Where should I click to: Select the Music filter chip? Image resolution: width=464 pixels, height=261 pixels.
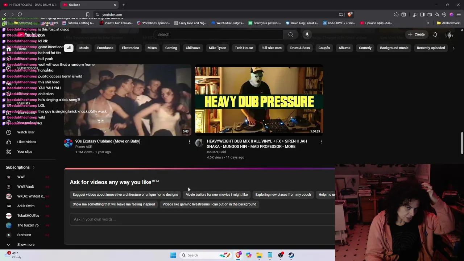(x=84, y=48)
